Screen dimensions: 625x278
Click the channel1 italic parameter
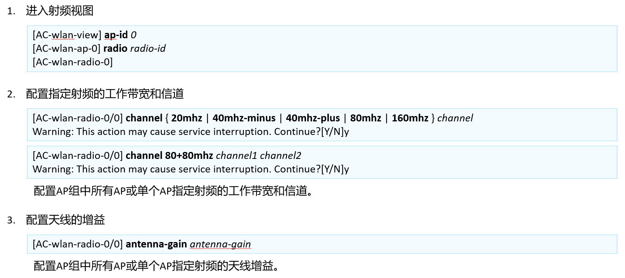pos(236,156)
